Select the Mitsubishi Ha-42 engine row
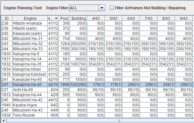194x123 pixels. (x=97, y=100)
